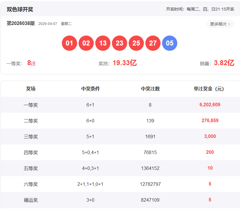Image resolution: width=240 pixels, height=209 pixels.
Task: Click the 中奖条件 column header
Action: tap(91, 89)
